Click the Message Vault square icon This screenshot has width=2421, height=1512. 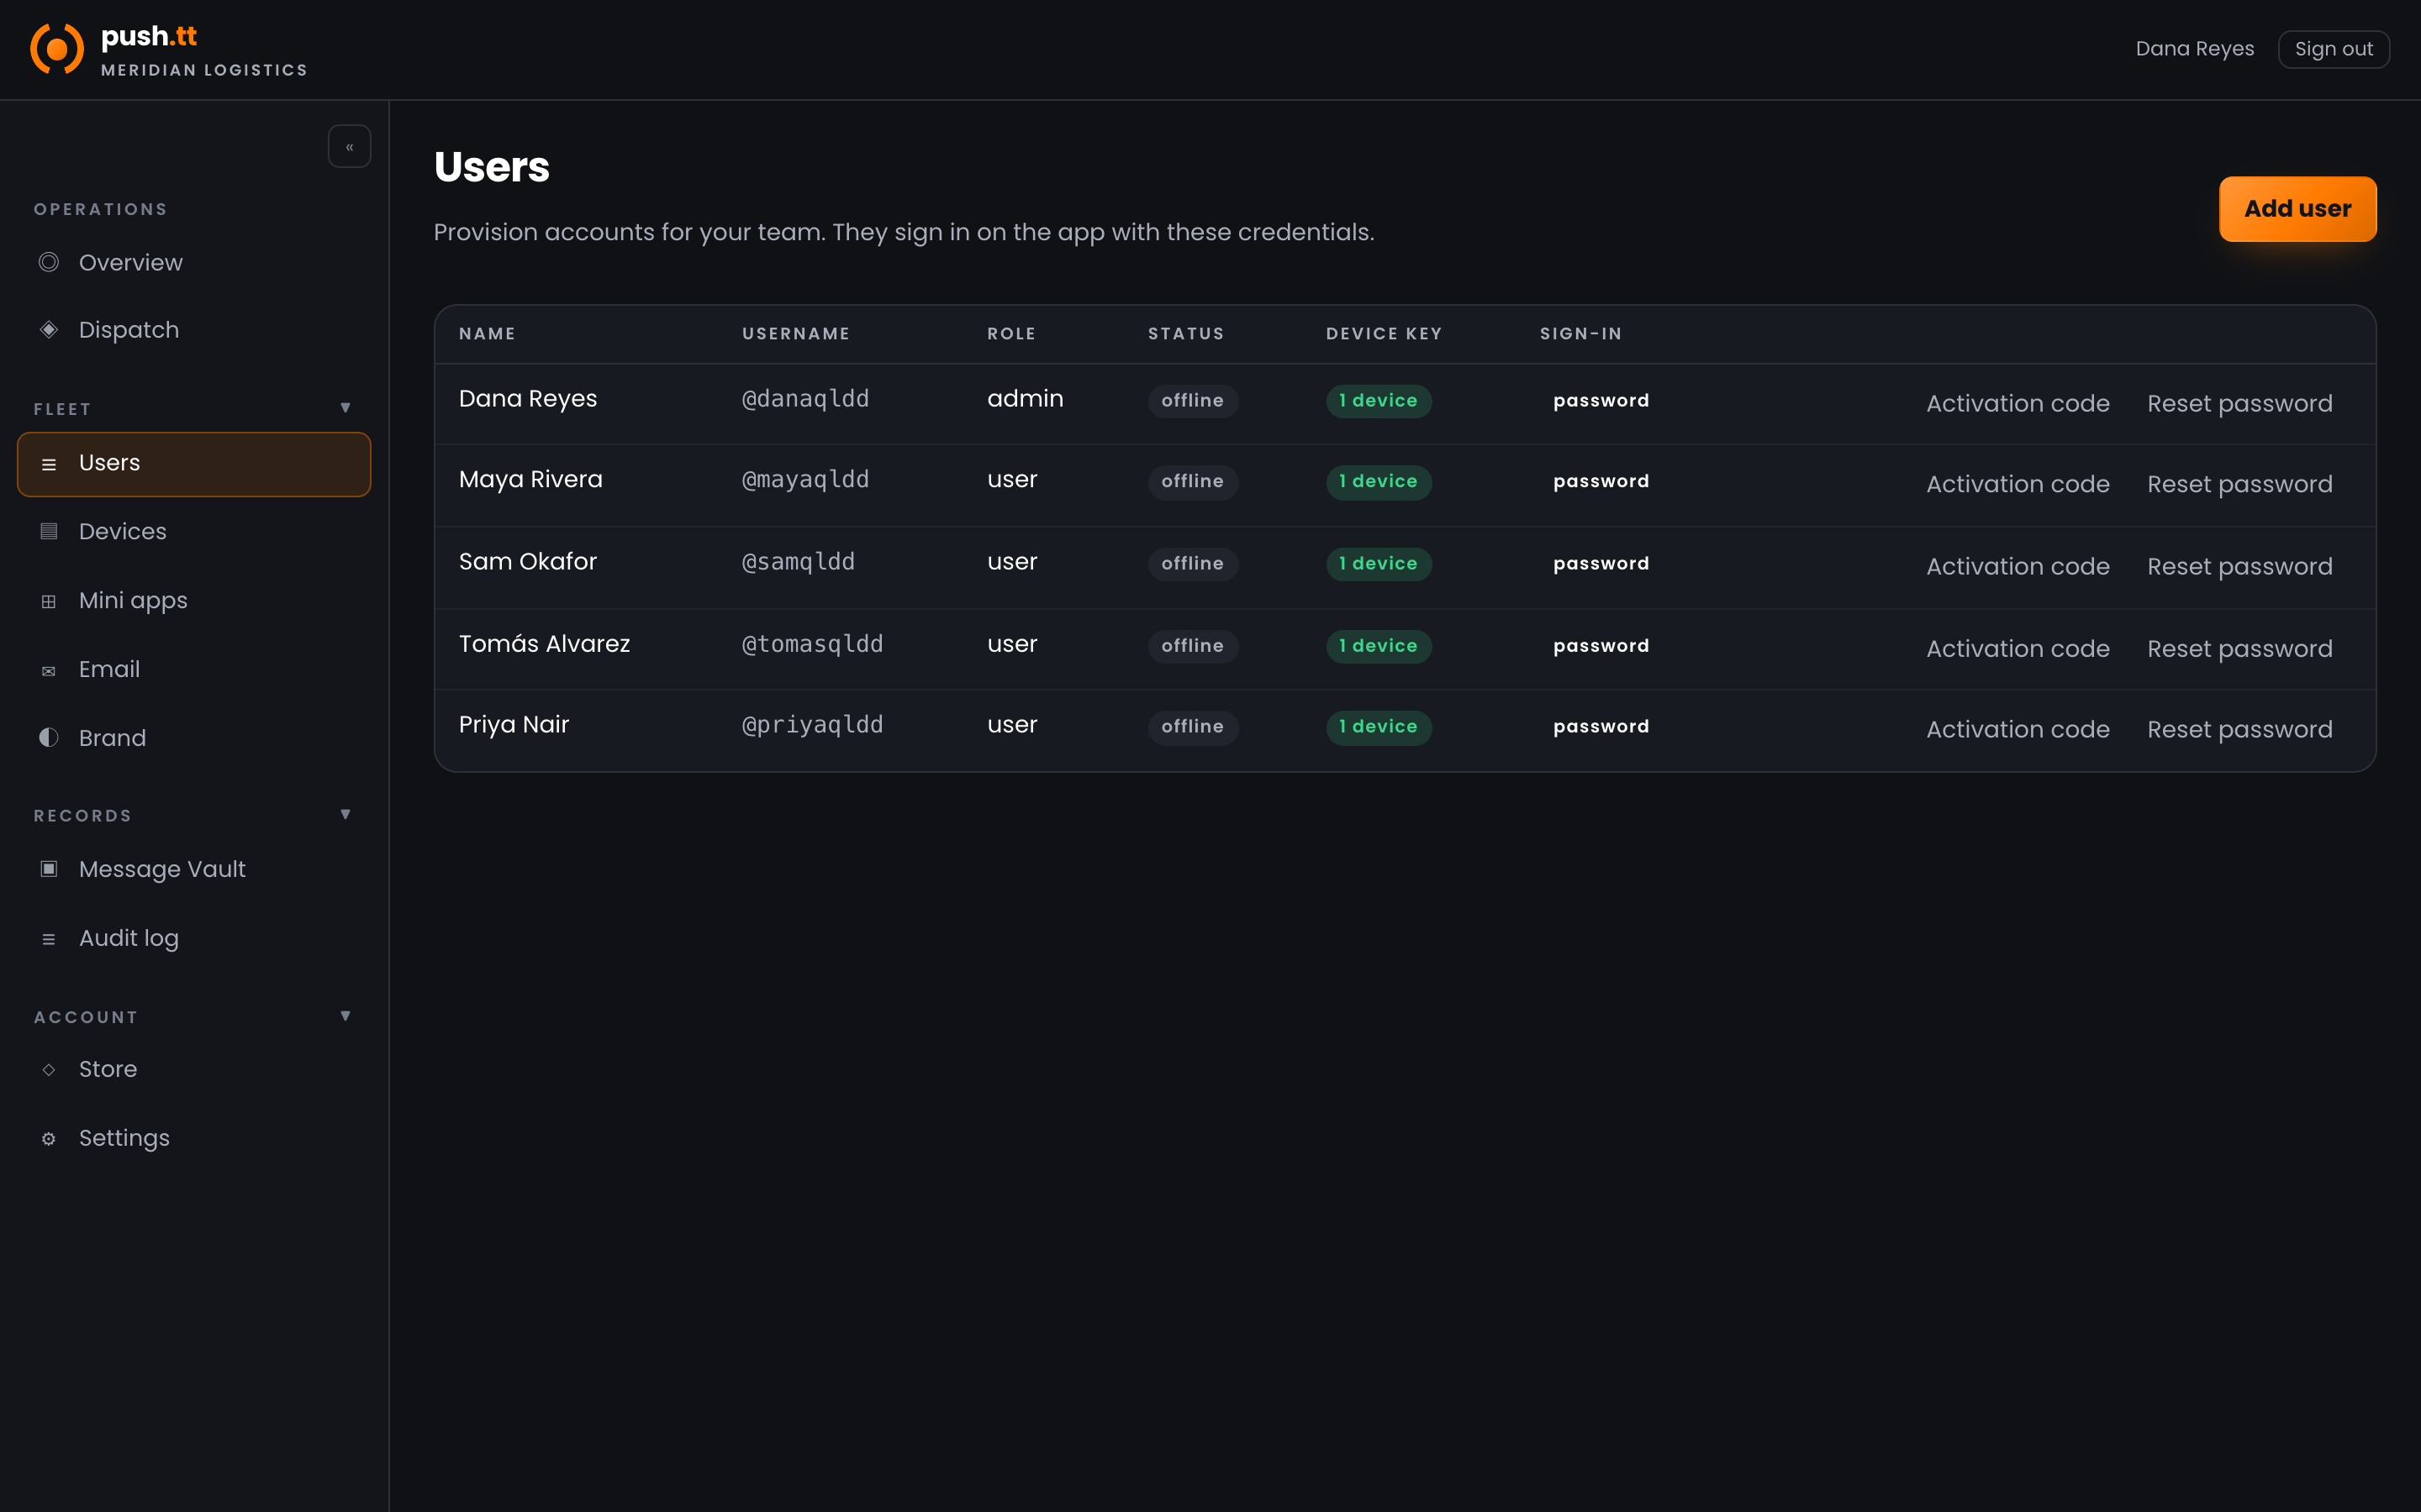click(48, 868)
